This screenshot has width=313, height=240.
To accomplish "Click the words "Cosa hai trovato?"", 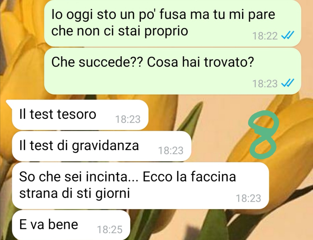I will pyautogui.click(x=201, y=62).
